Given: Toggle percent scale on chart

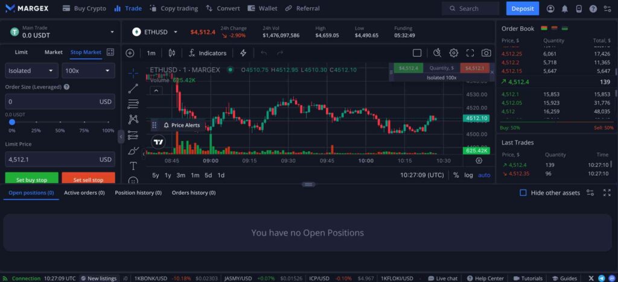Looking at the screenshot, I should 456,175.
